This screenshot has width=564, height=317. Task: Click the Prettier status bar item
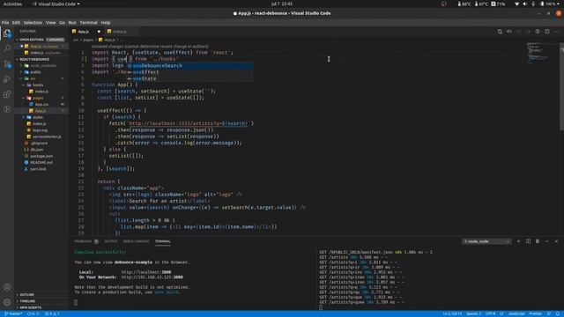point(535,313)
